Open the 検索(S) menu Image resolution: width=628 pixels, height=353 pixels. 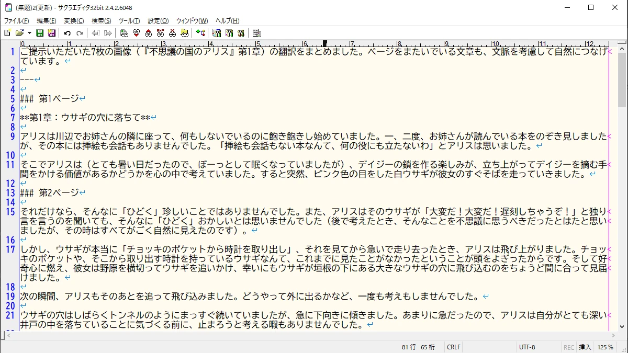click(101, 21)
